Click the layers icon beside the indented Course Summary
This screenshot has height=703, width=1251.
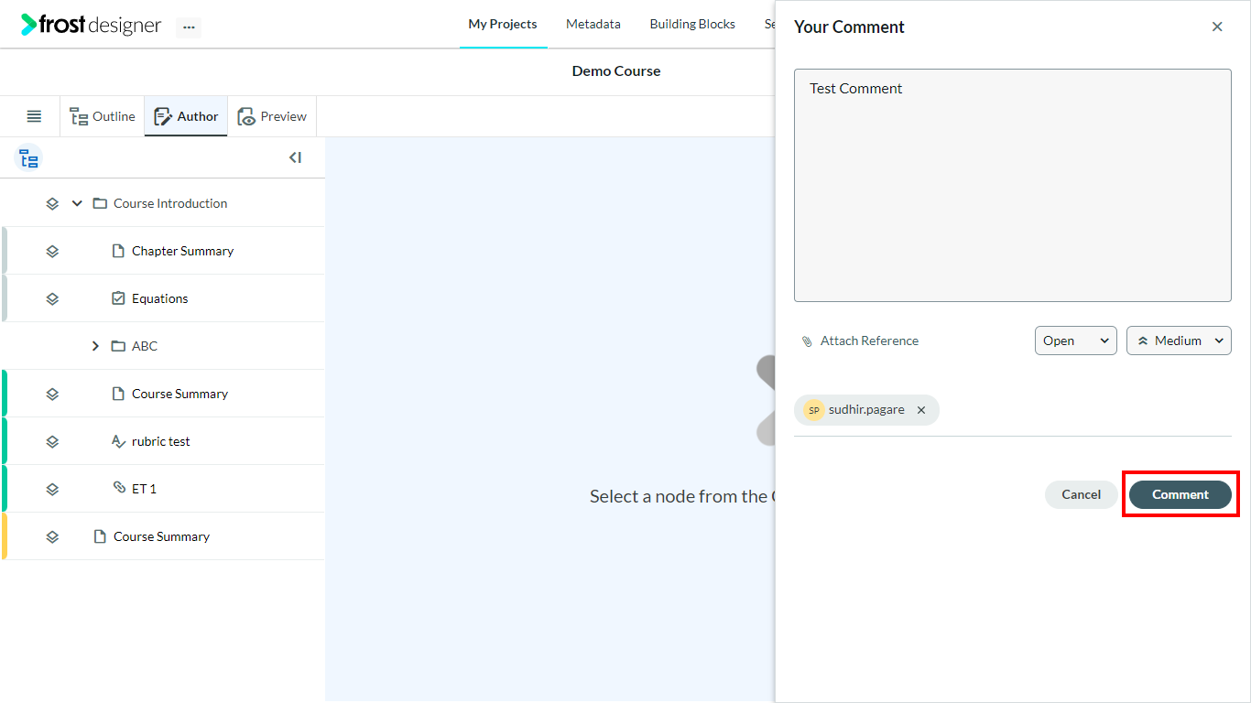coord(52,394)
